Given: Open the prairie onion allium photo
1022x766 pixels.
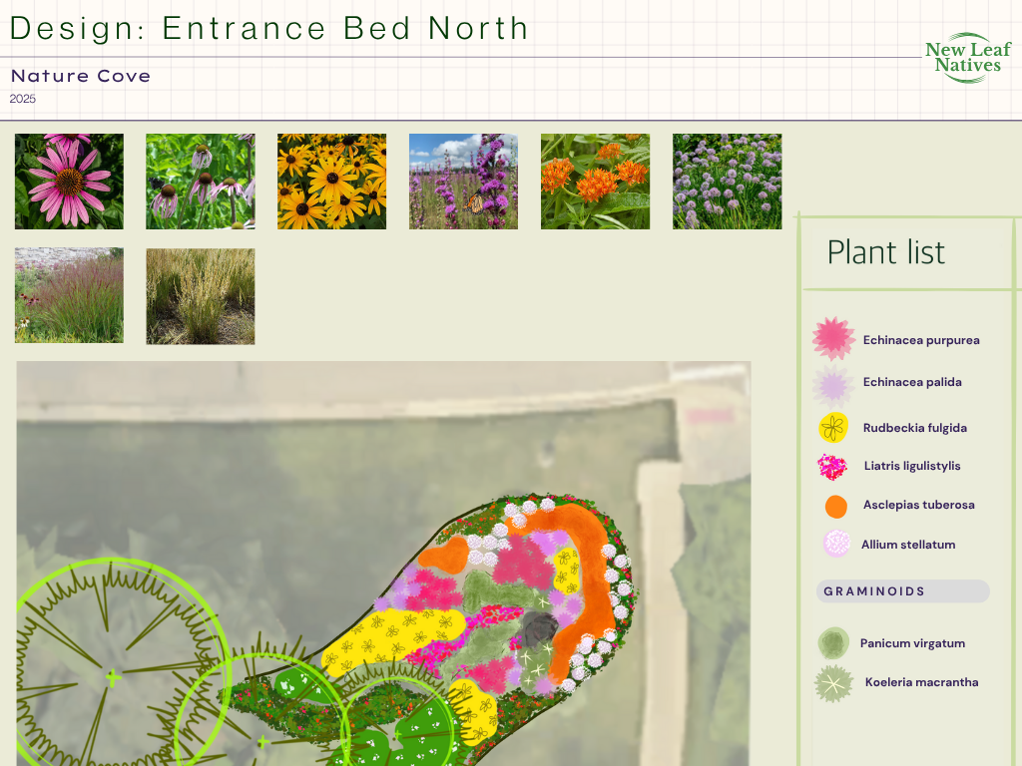Looking at the screenshot, I should [727, 182].
